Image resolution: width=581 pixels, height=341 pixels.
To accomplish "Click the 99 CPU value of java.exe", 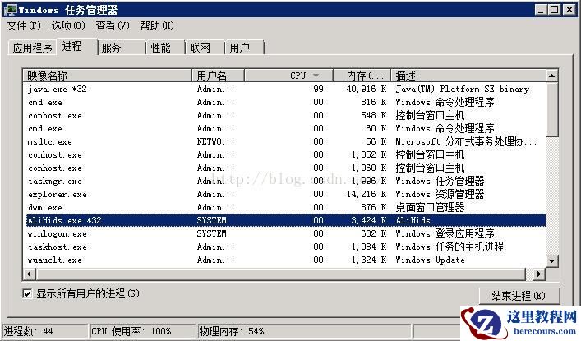I will [x=318, y=89].
